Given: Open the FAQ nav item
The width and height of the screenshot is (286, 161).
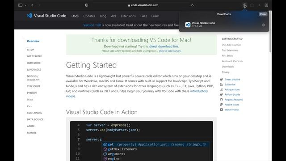Looking at the screenshot, I should (x=143, y=16).
